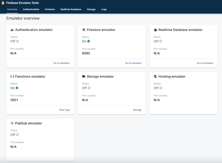Click the Authentication Off status icon
The height and width of the screenshot is (163, 222).
point(18,41)
